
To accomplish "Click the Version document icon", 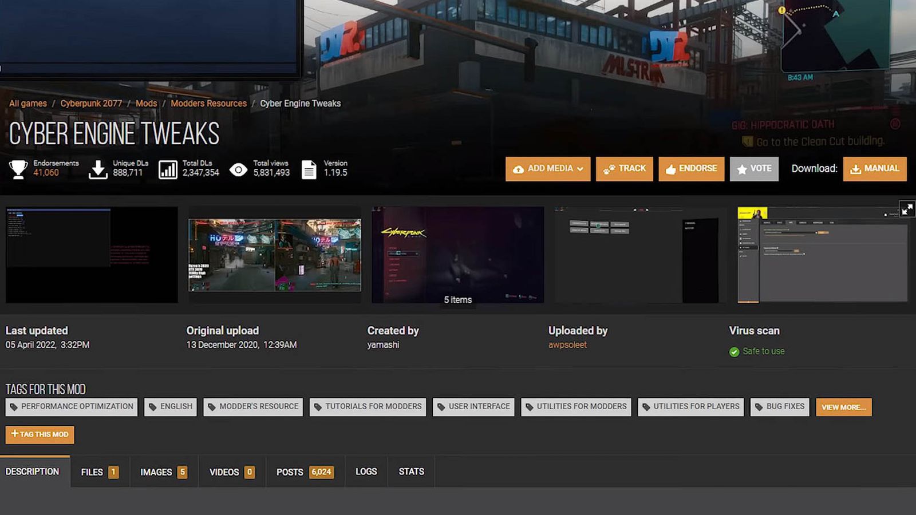I will pos(309,169).
